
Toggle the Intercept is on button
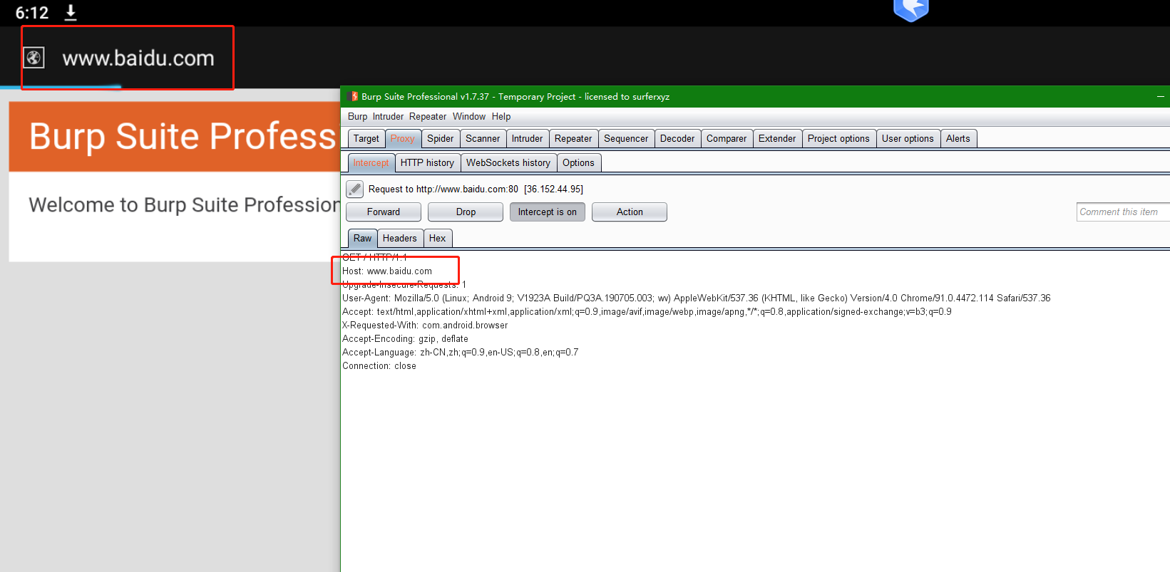(x=548, y=212)
